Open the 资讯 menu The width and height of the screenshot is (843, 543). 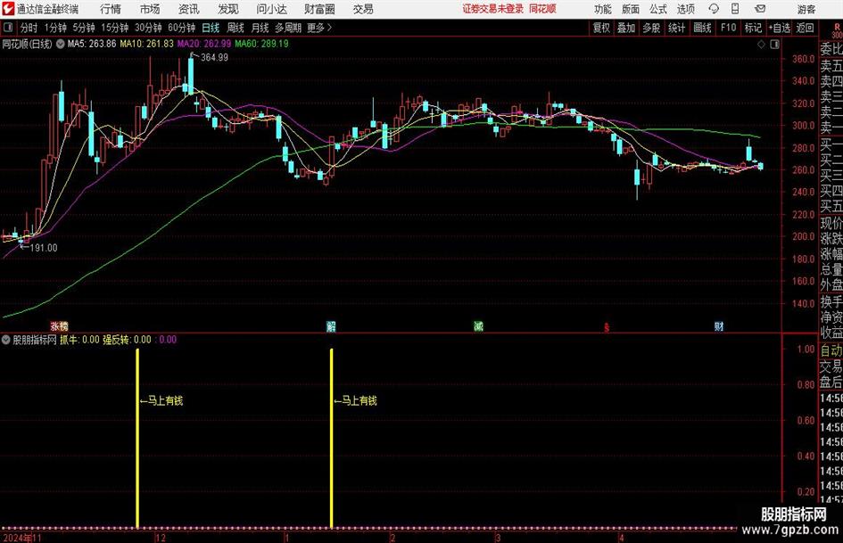(x=189, y=9)
